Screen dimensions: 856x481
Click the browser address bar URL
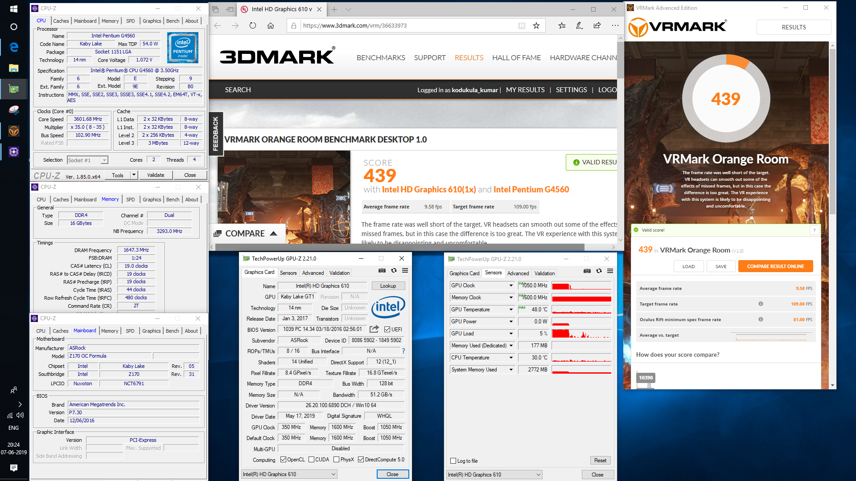pyautogui.click(x=355, y=25)
